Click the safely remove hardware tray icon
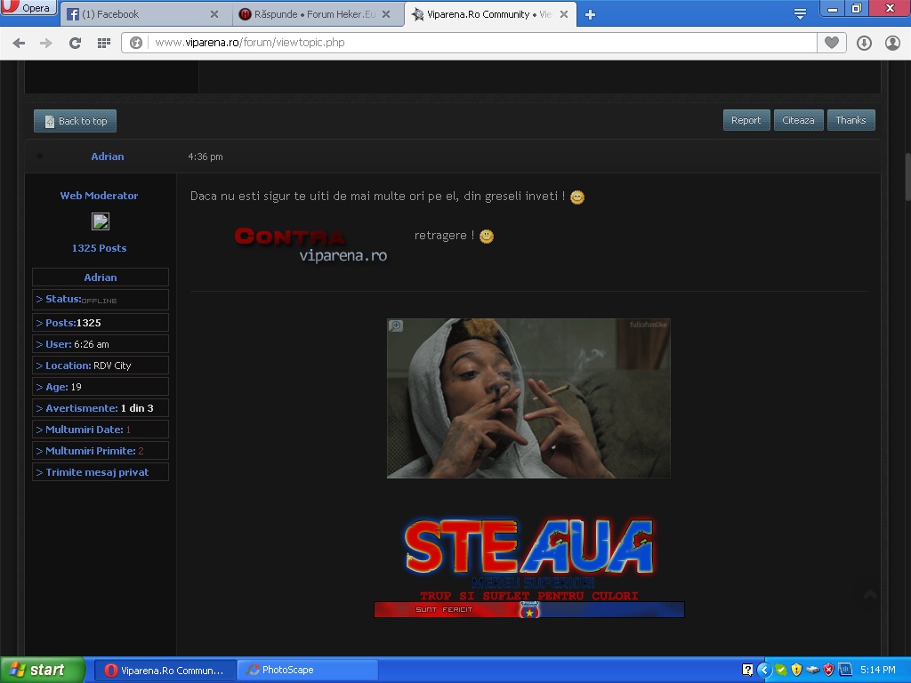Viewport: 911px width, 683px height. click(813, 670)
